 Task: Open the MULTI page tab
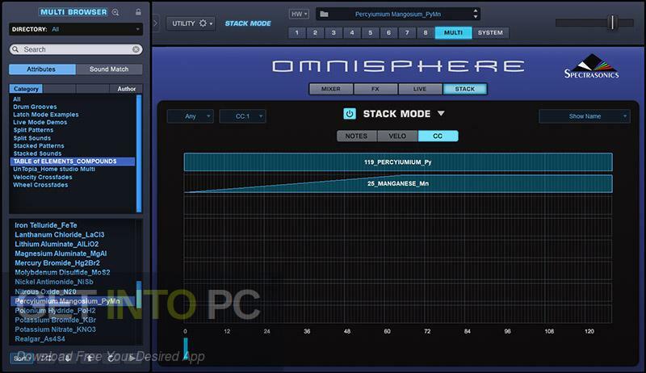[x=453, y=32]
